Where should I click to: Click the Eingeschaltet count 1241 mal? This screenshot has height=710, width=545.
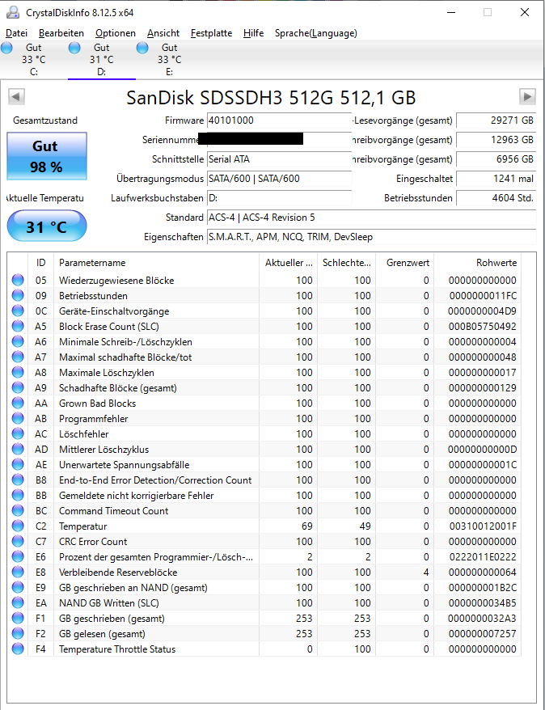pyautogui.click(x=496, y=179)
